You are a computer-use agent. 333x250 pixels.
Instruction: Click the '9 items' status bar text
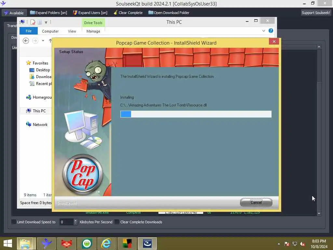tap(30, 195)
